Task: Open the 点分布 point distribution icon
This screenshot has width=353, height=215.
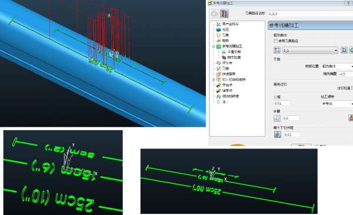Action: point(218,63)
